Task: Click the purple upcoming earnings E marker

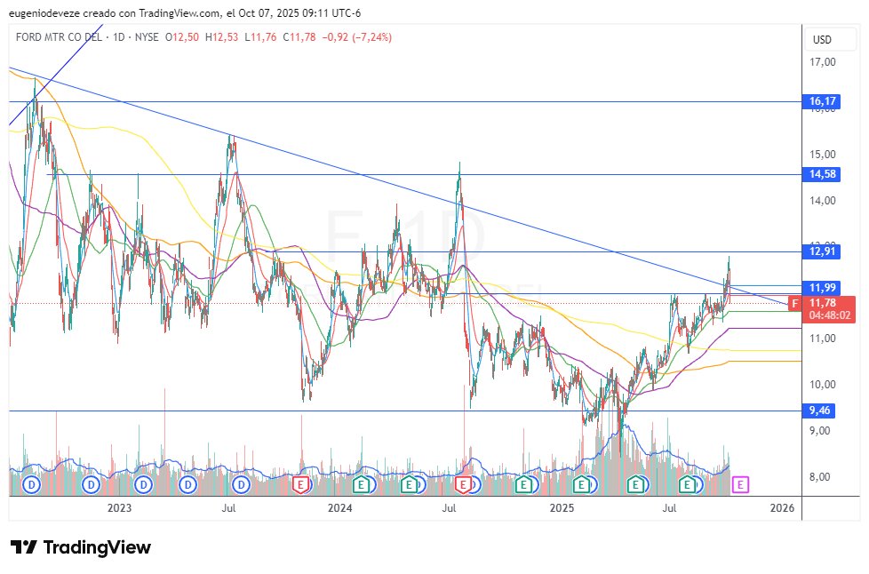Action: (x=740, y=485)
